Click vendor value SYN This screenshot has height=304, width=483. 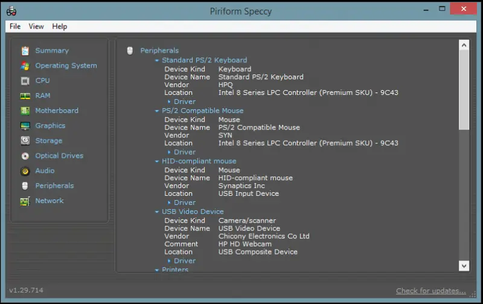pyautogui.click(x=225, y=135)
